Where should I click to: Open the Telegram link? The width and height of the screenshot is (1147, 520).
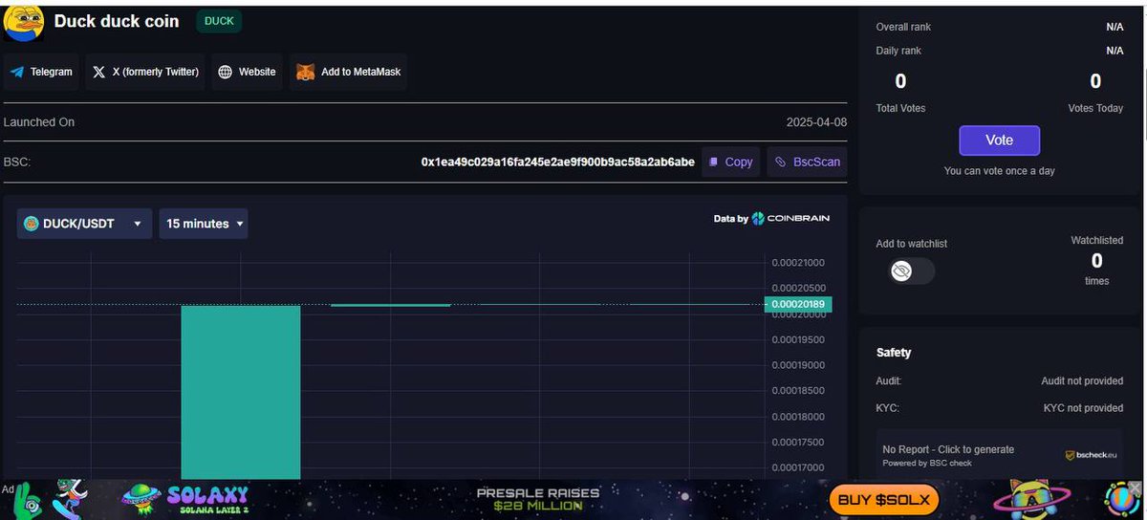point(41,72)
